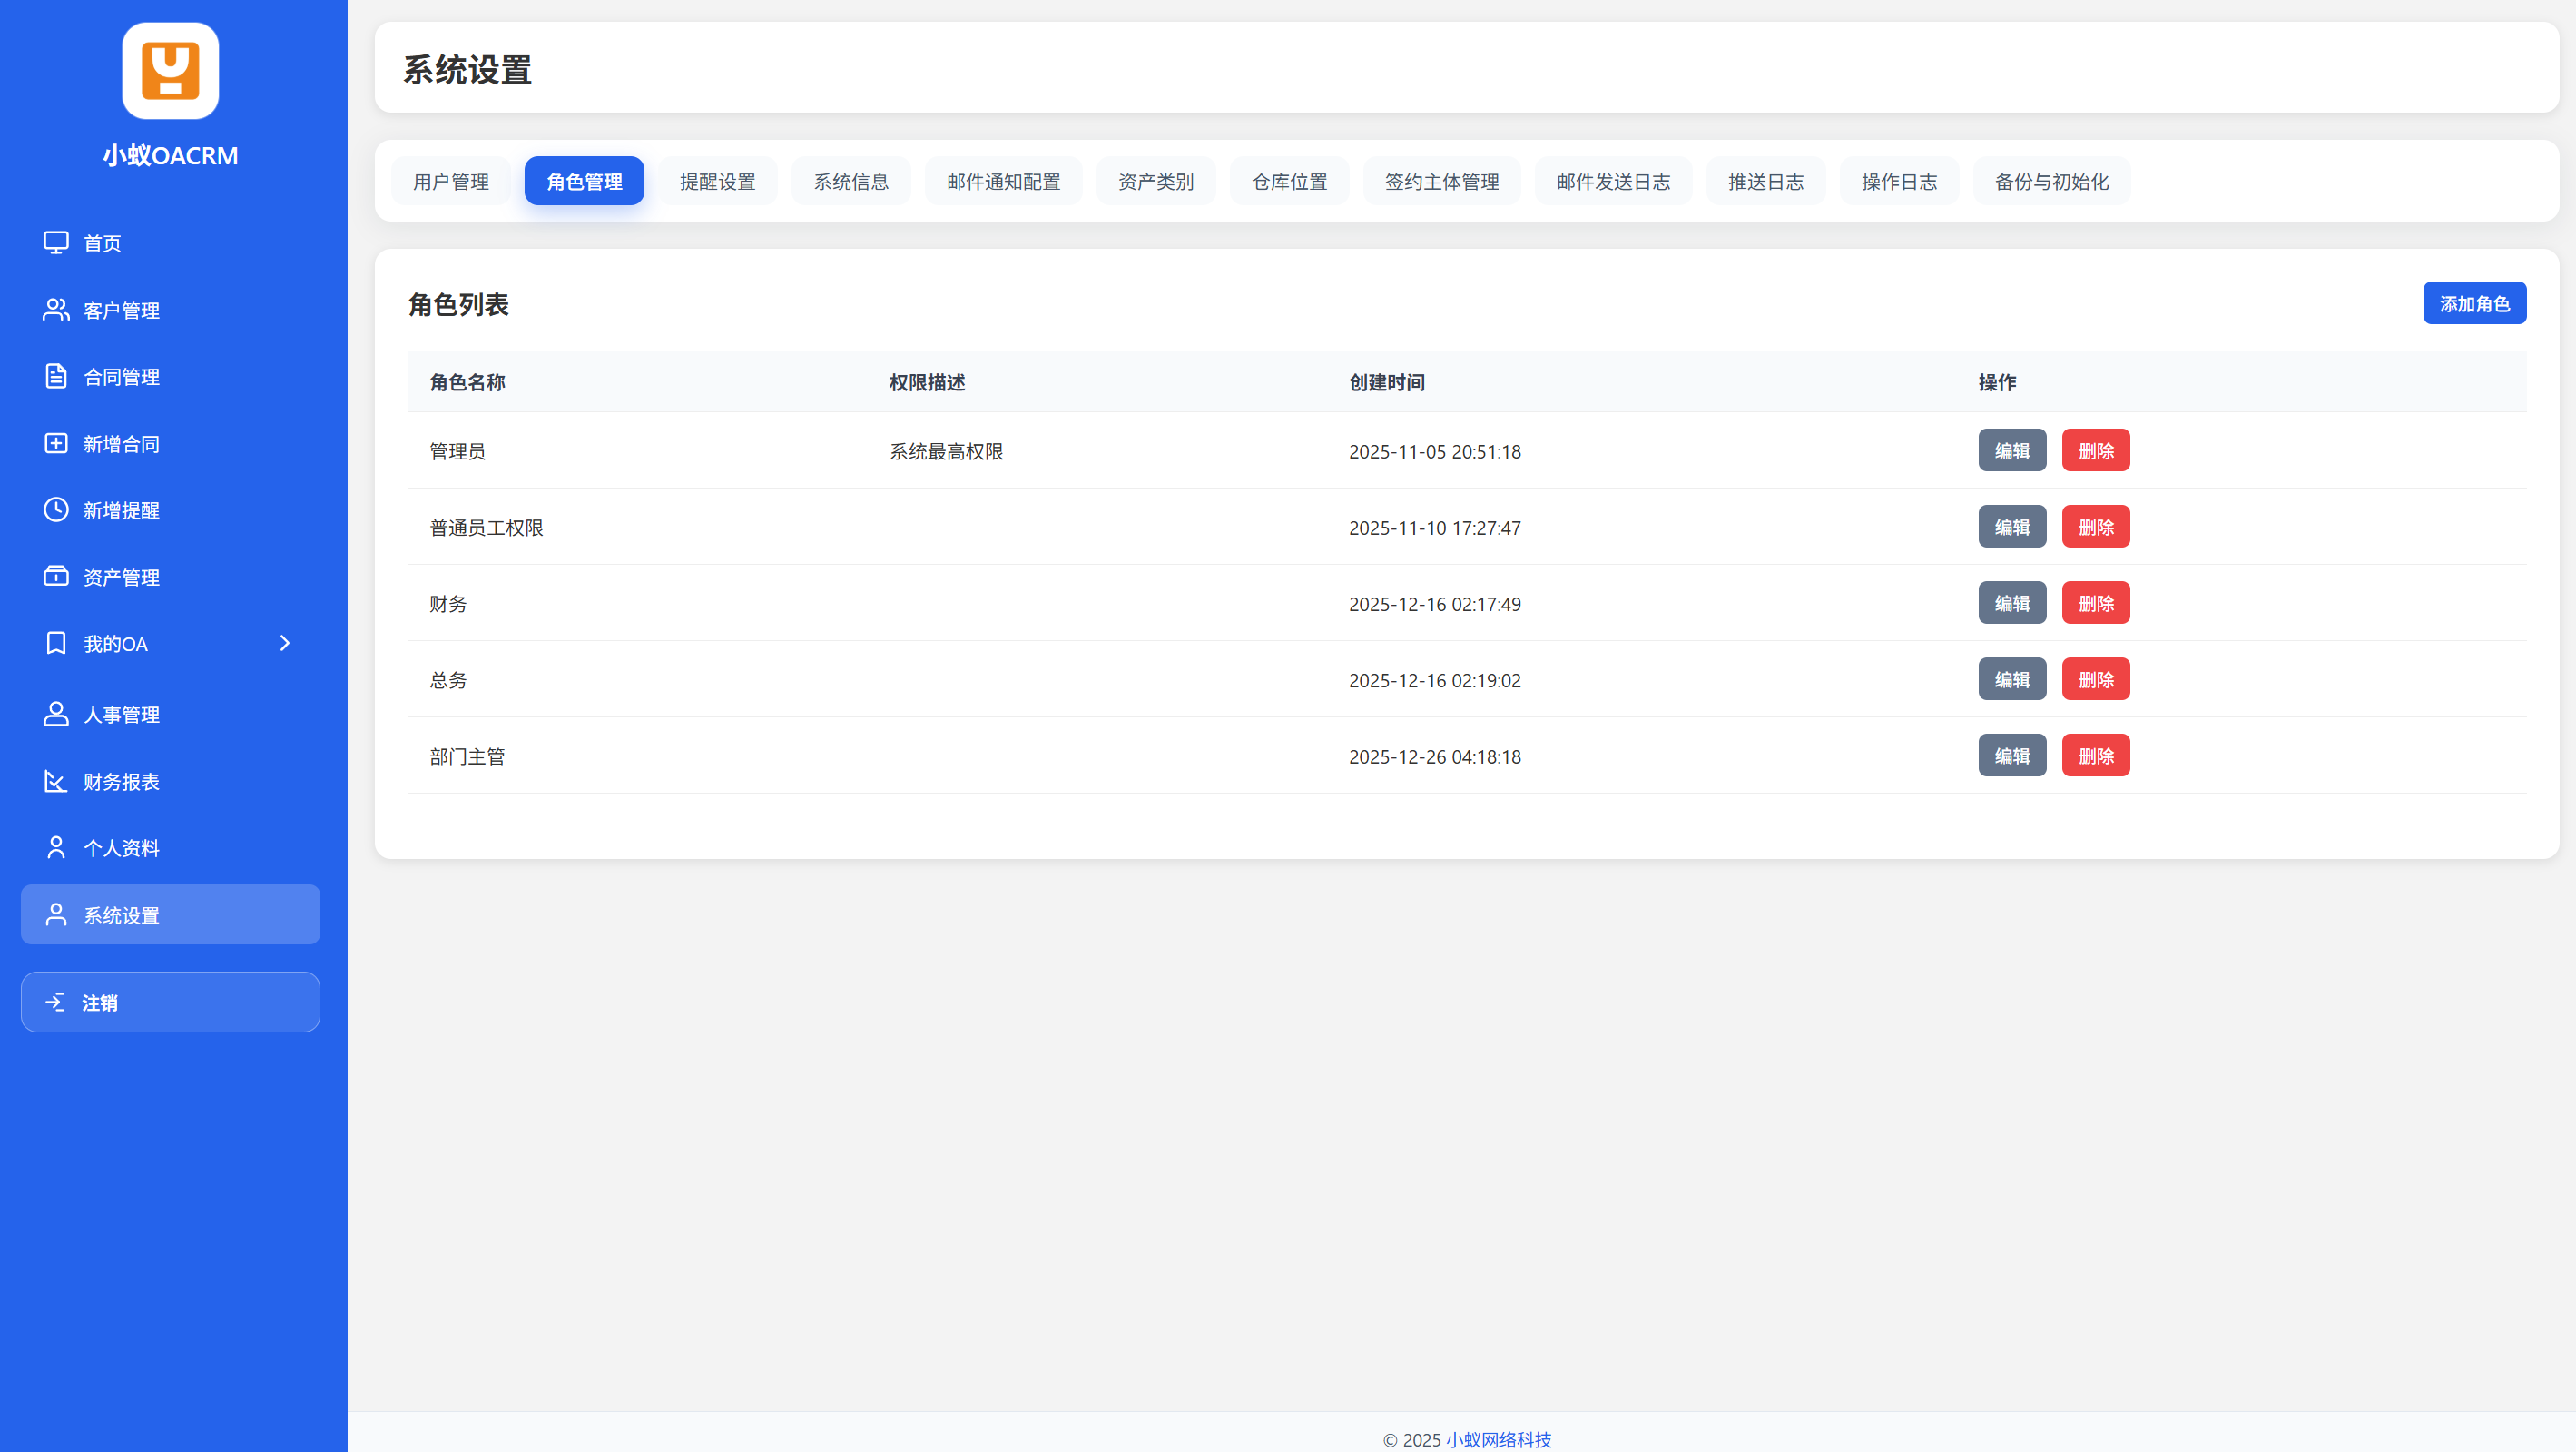The image size is (2576, 1452).
Task: Delete the 部门主管 role
Action: (x=2096, y=756)
